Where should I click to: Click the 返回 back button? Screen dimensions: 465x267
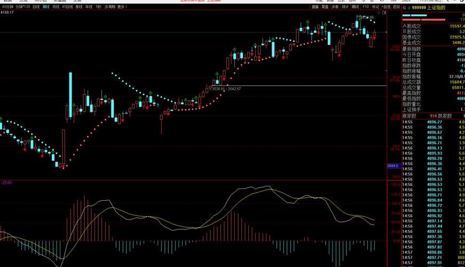(x=396, y=6)
